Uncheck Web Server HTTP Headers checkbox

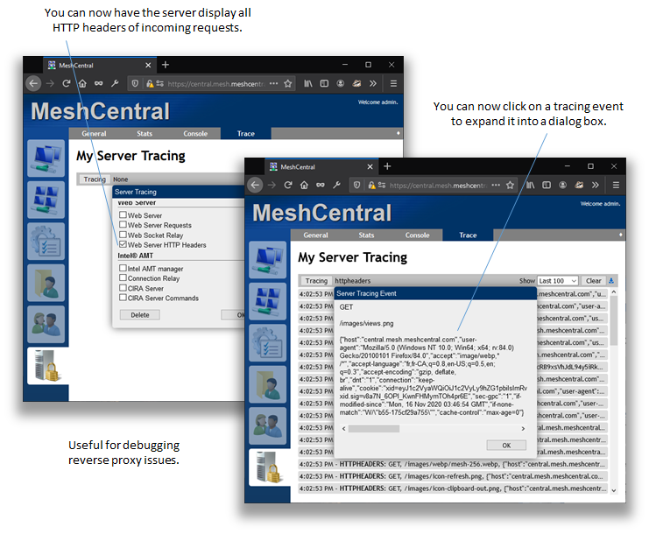pos(123,244)
